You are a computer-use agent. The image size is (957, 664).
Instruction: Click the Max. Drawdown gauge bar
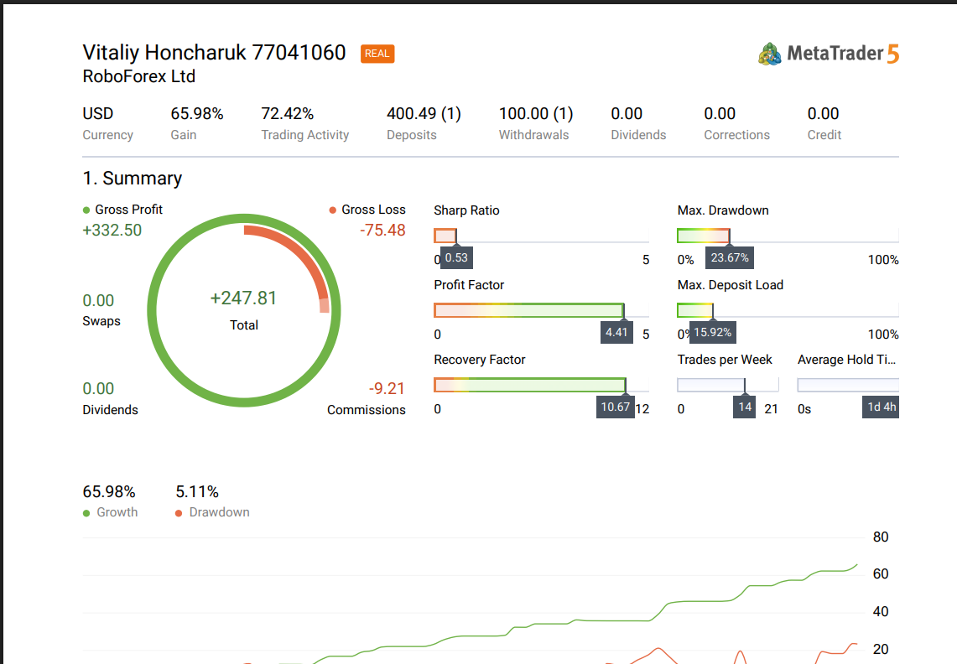pyautogui.click(x=788, y=236)
